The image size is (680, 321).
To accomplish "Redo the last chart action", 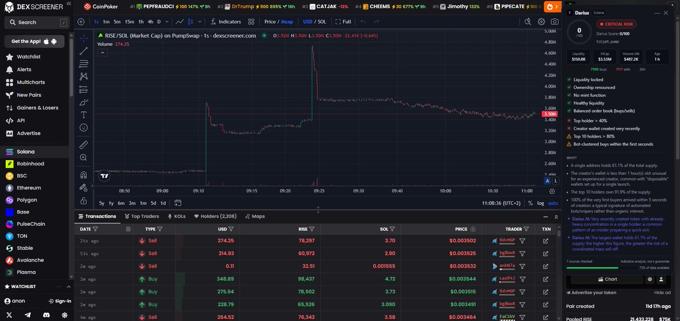I will coord(377,22).
